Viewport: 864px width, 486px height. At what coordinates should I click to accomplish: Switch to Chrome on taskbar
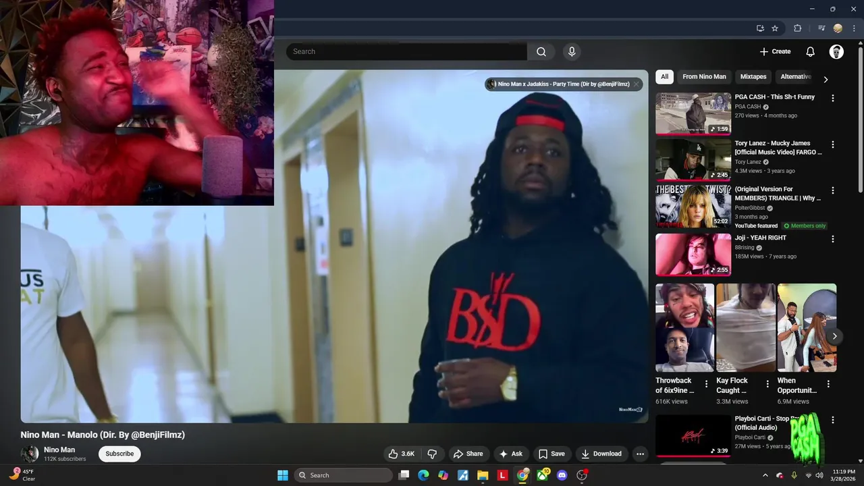click(522, 475)
